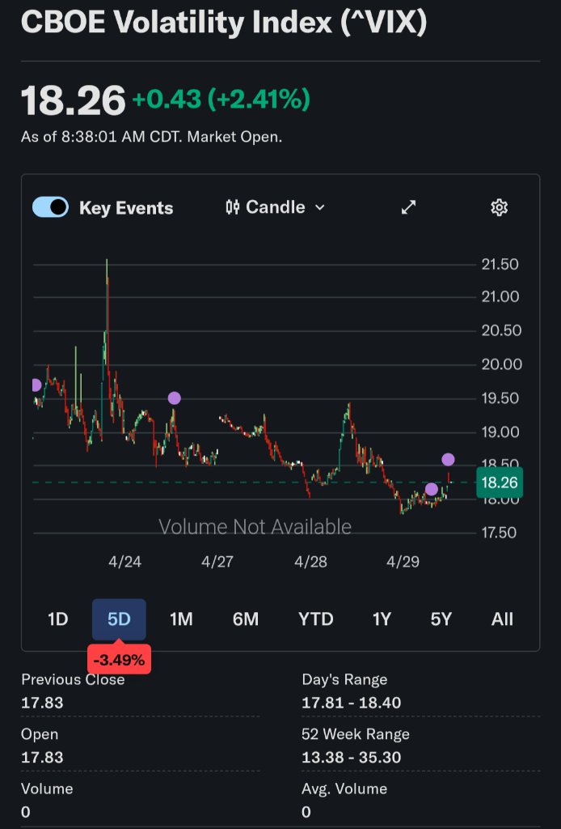The image size is (561, 829).
Task: Click purple event dot above green price tag
Action: [x=448, y=459]
